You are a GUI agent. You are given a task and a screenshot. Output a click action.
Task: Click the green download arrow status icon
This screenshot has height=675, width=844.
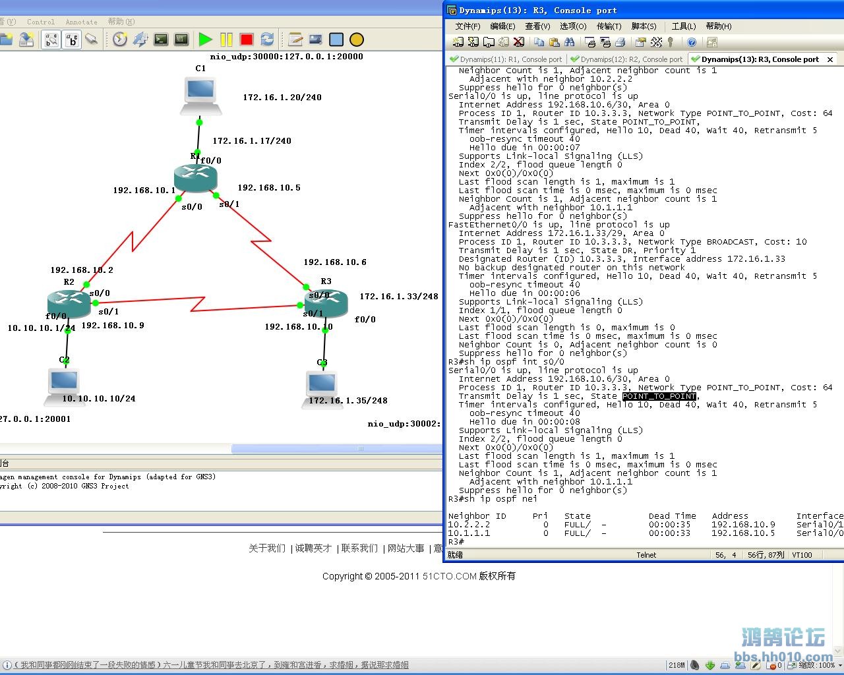[709, 665]
